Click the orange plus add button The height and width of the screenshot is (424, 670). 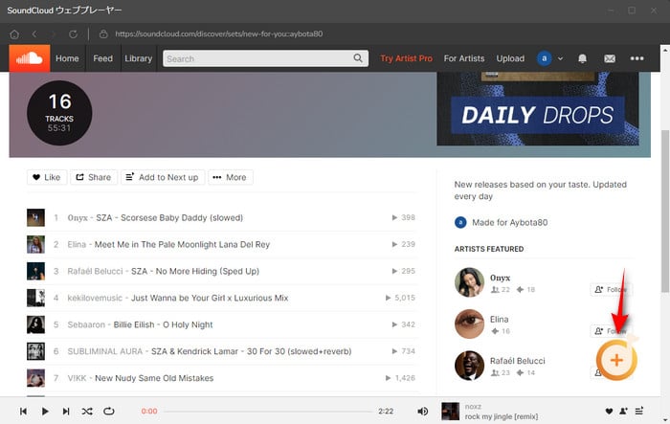tap(616, 360)
